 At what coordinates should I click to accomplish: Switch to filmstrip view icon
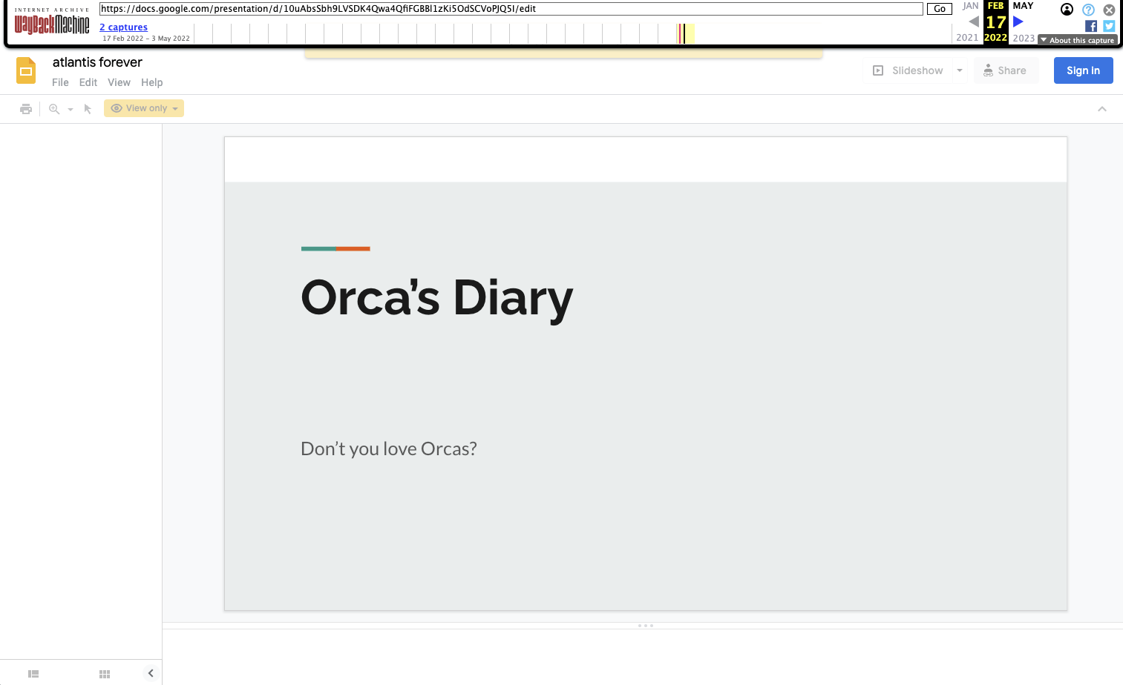coord(33,674)
